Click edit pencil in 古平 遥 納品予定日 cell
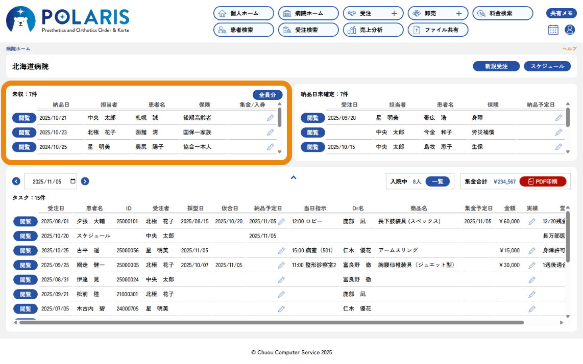The height and width of the screenshot is (364, 583). pyautogui.click(x=281, y=251)
